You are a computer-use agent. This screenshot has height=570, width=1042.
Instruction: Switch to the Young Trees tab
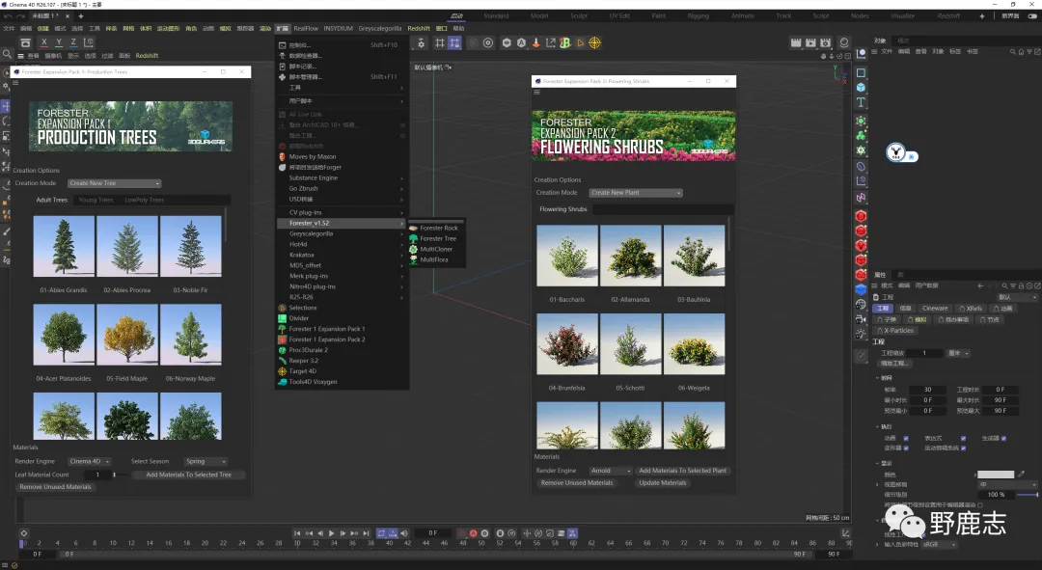[x=96, y=201]
